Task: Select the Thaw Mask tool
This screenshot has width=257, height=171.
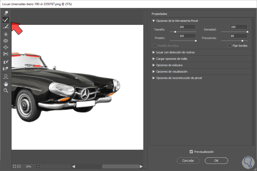Action: (6, 69)
